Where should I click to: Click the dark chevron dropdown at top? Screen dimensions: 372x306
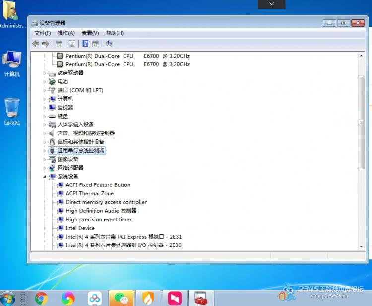(x=272, y=4)
